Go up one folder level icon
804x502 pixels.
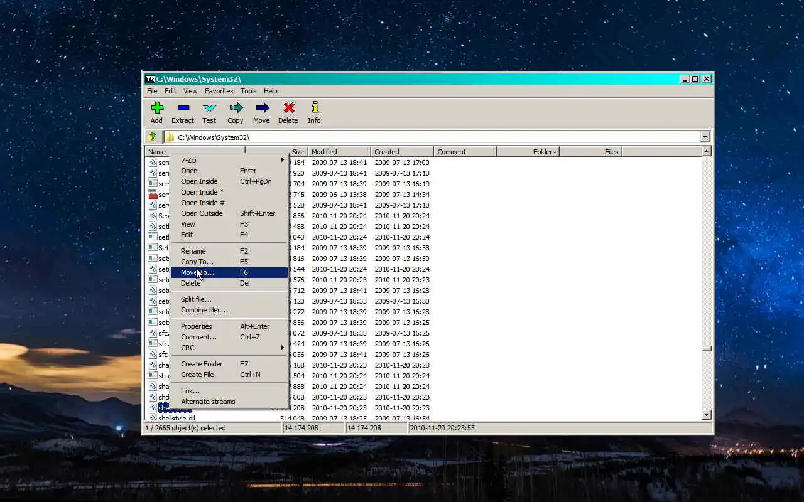coord(153,137)
